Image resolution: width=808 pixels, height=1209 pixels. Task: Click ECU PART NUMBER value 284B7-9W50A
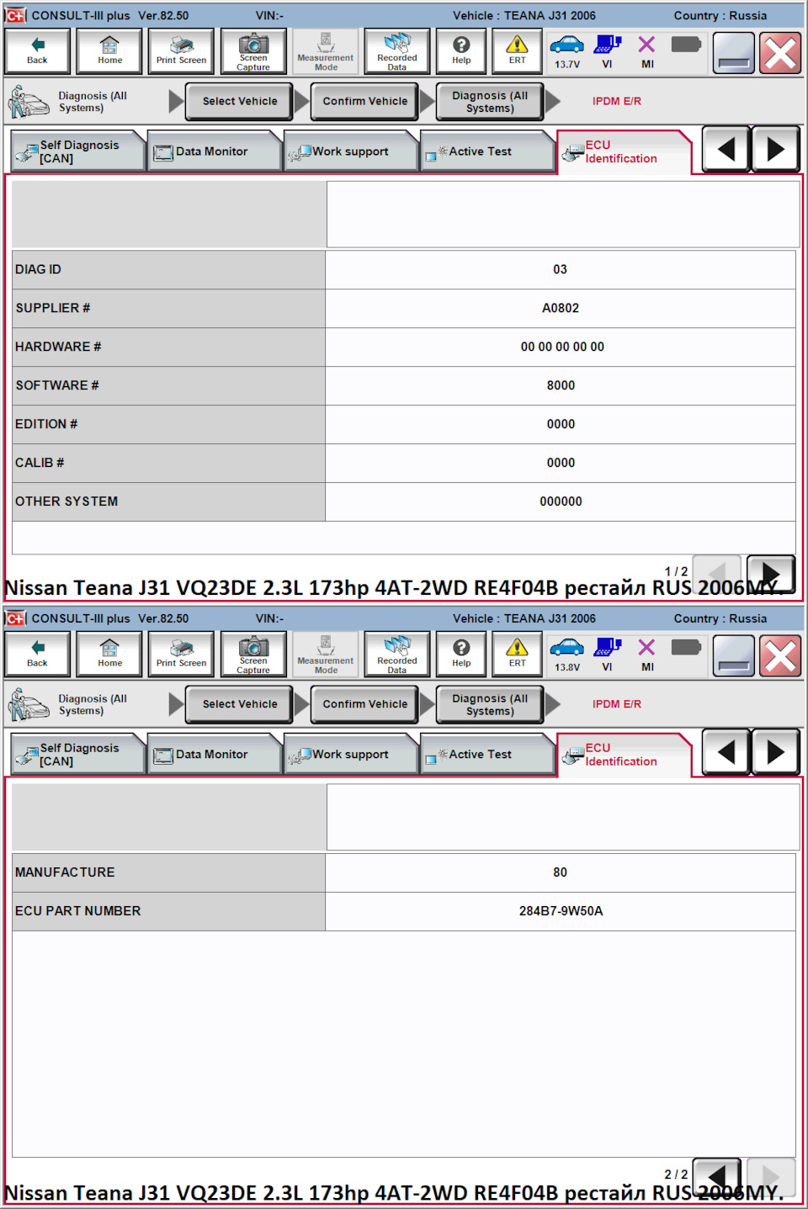561,911
